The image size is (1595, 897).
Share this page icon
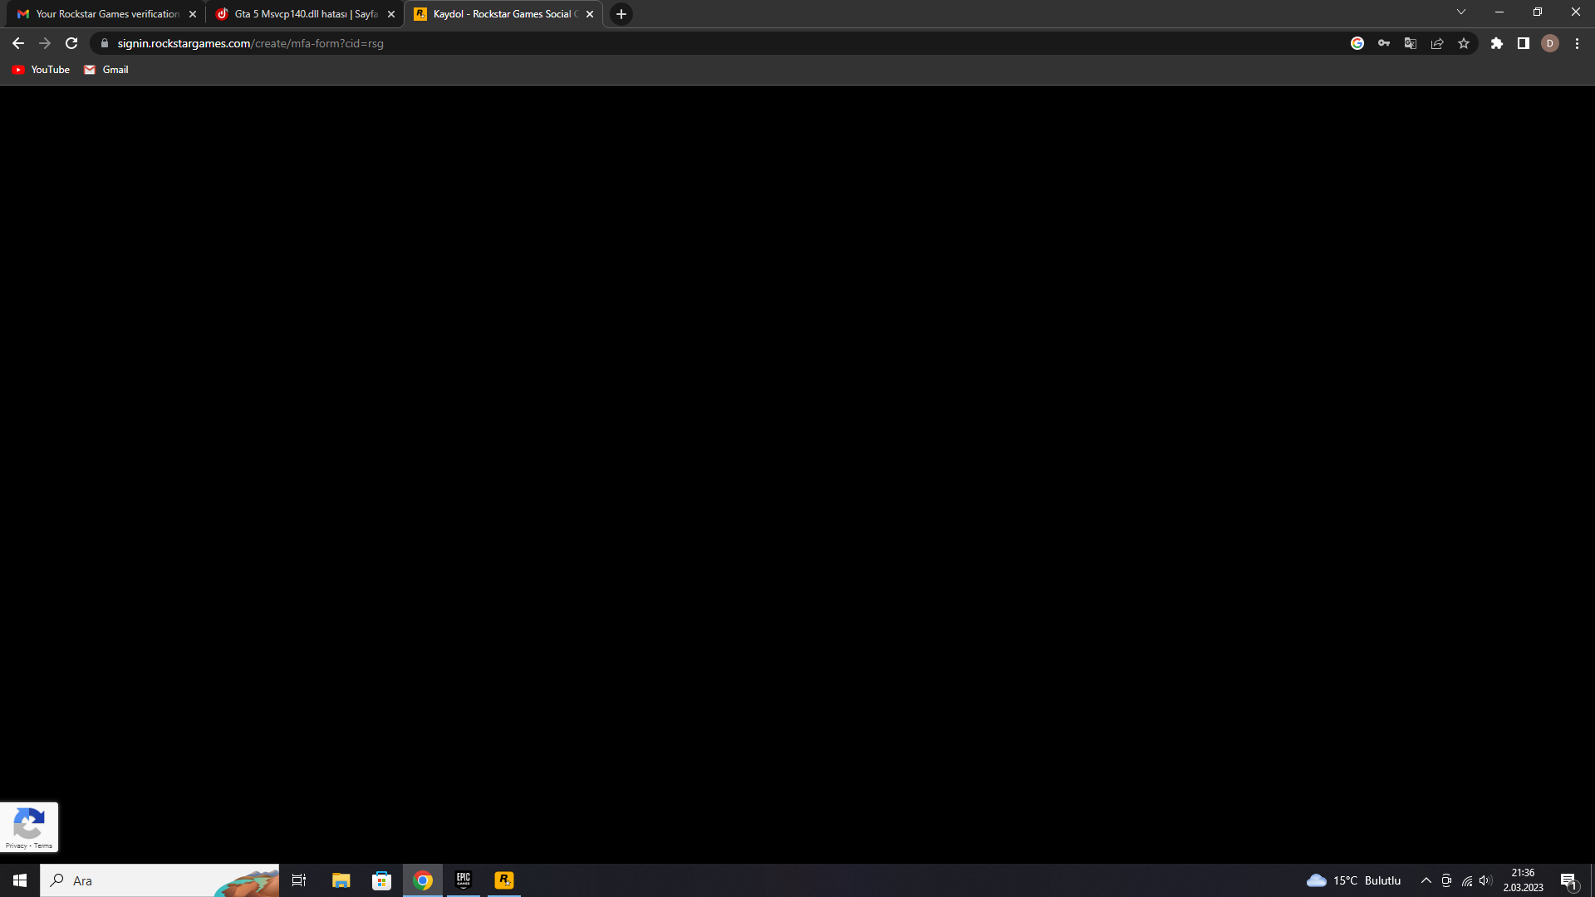1437,43
